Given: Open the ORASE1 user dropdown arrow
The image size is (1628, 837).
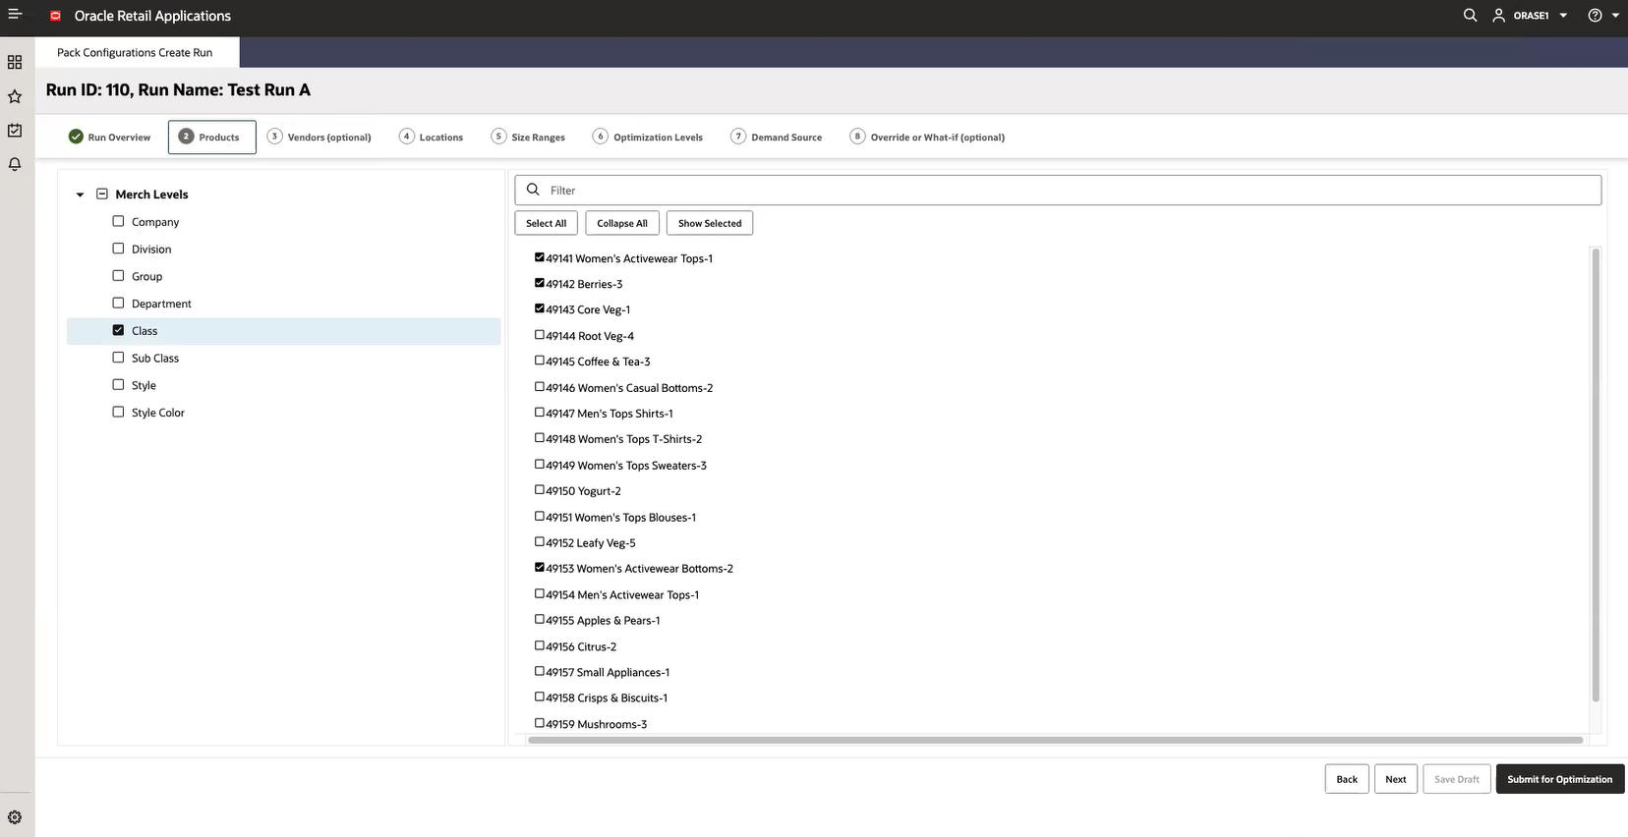Looking at the screenshot, I should (x=1563, y=16).
